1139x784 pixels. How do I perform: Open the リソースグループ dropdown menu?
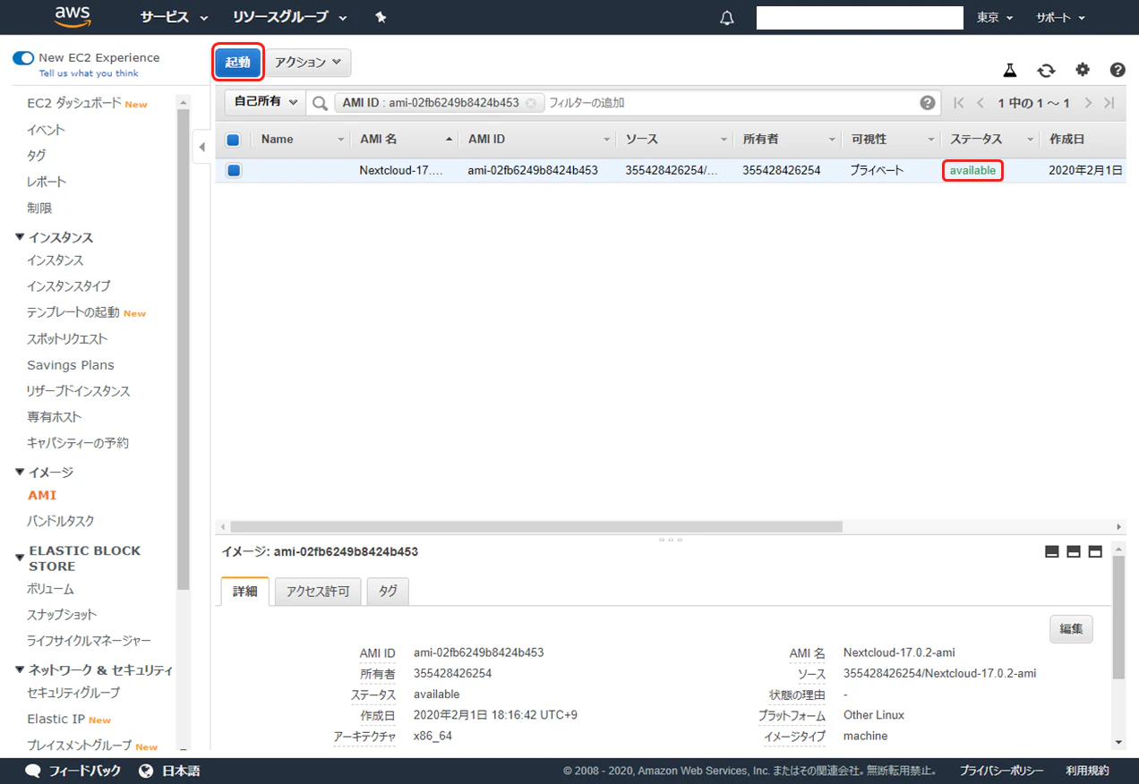(290, 17)
